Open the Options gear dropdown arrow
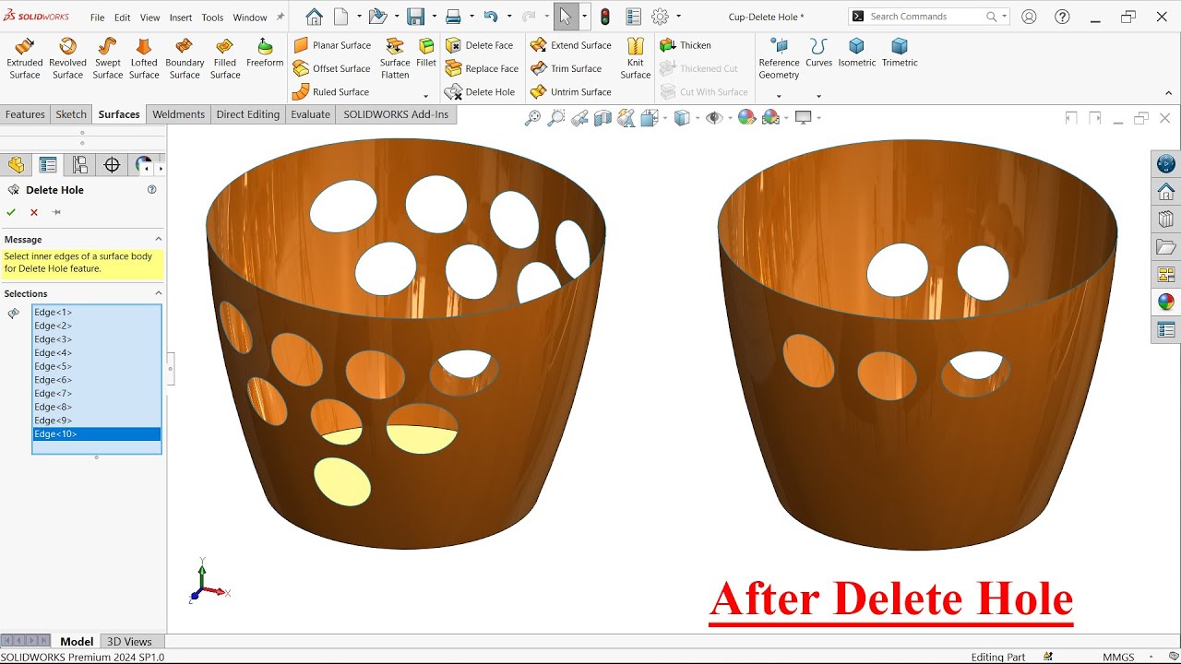Screen dimensions: 1181x664 pos(679,17)
